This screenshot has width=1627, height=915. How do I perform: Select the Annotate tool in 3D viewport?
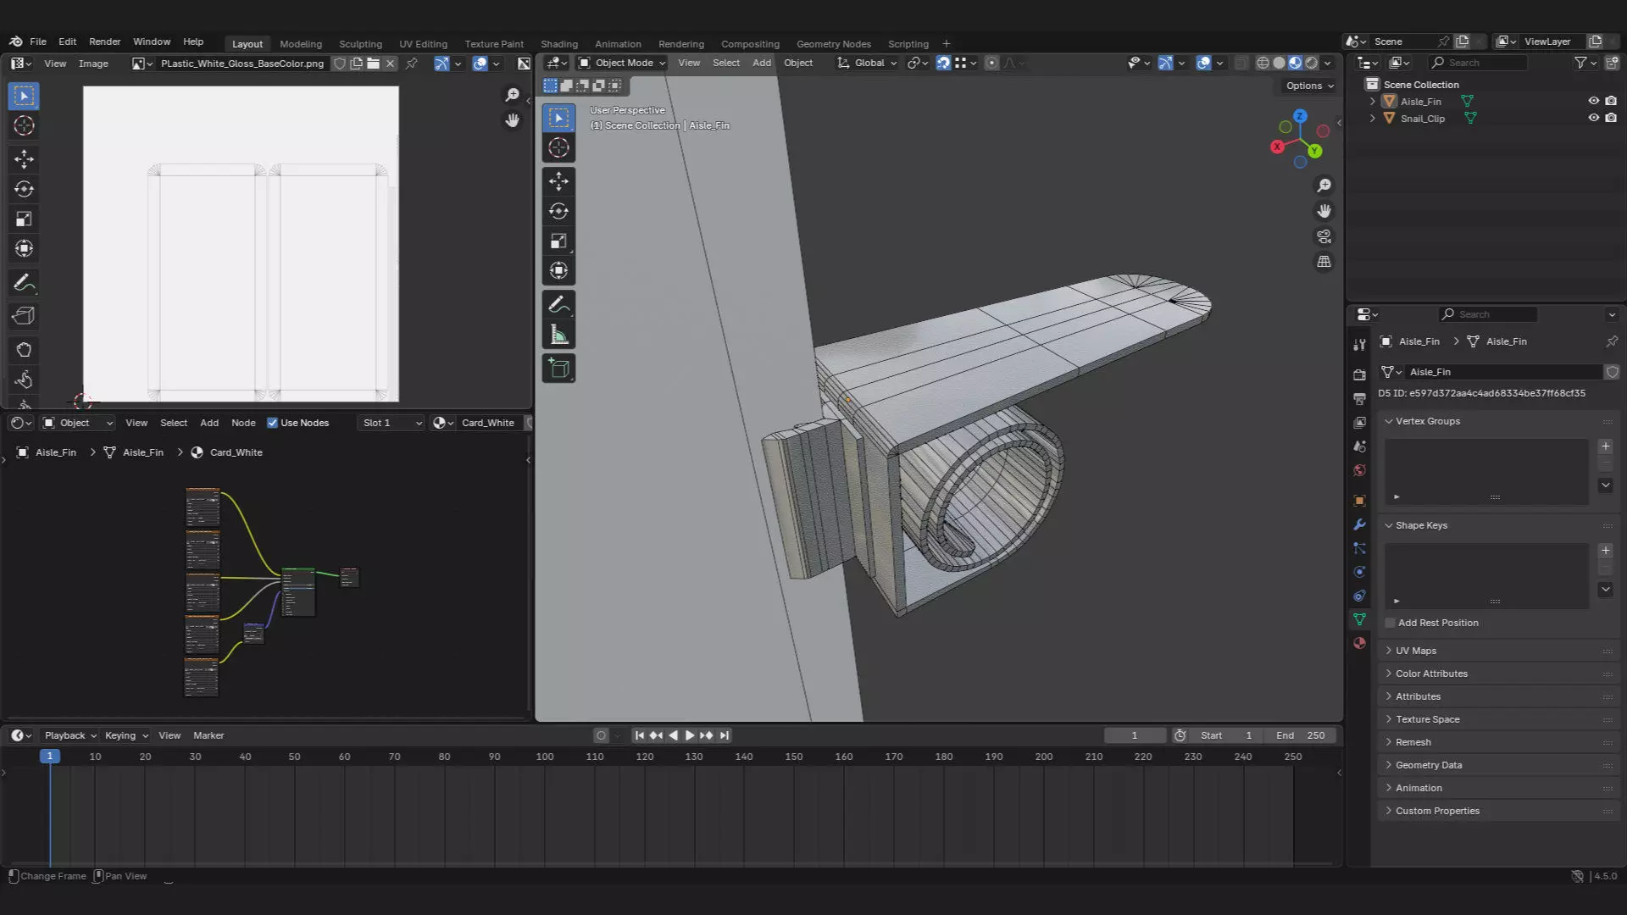pos(558,304)
